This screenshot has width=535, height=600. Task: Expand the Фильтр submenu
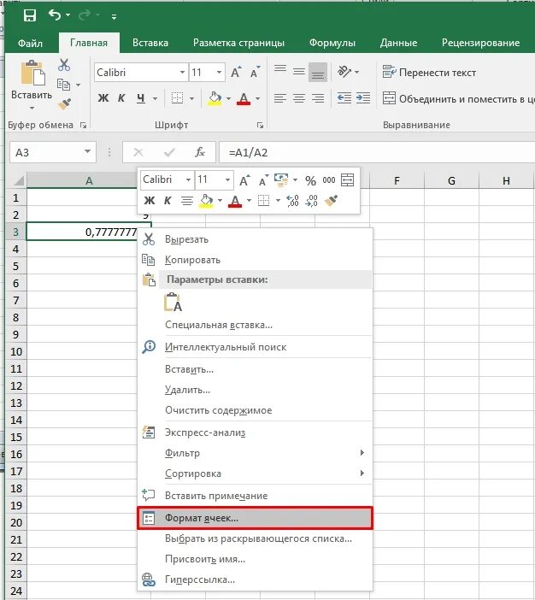255,453
